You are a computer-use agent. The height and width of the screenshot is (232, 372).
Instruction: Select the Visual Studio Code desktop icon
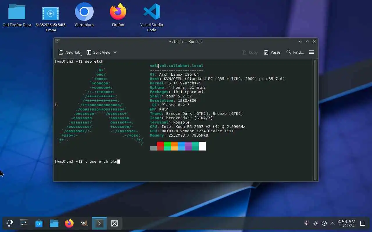click(x=152, y=17)
